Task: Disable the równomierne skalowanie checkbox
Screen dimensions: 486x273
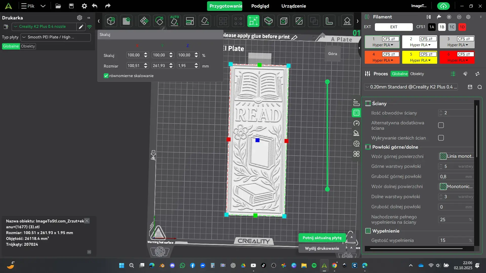Action: (106, 76)
